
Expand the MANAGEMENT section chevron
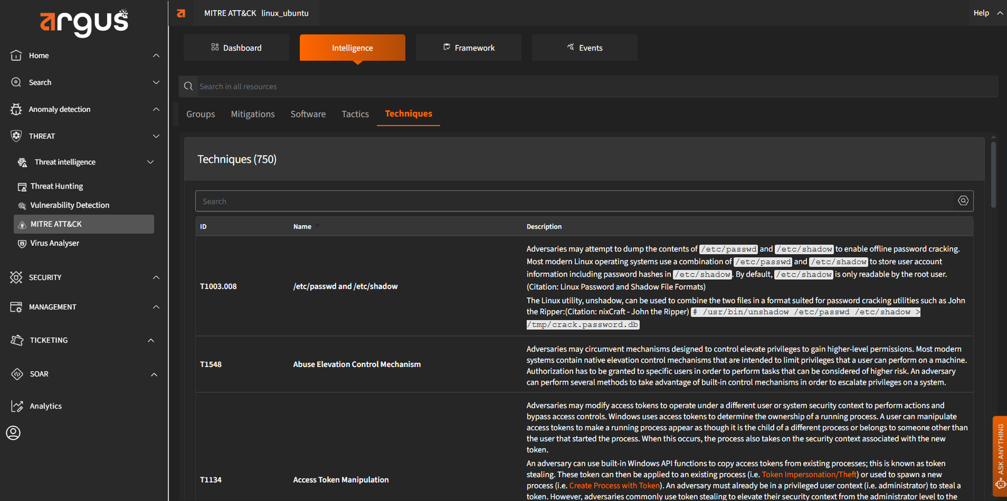tap(155, 307)
